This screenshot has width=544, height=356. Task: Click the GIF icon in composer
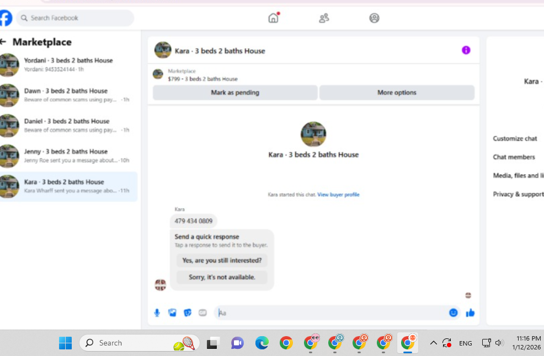click(202, 312)
